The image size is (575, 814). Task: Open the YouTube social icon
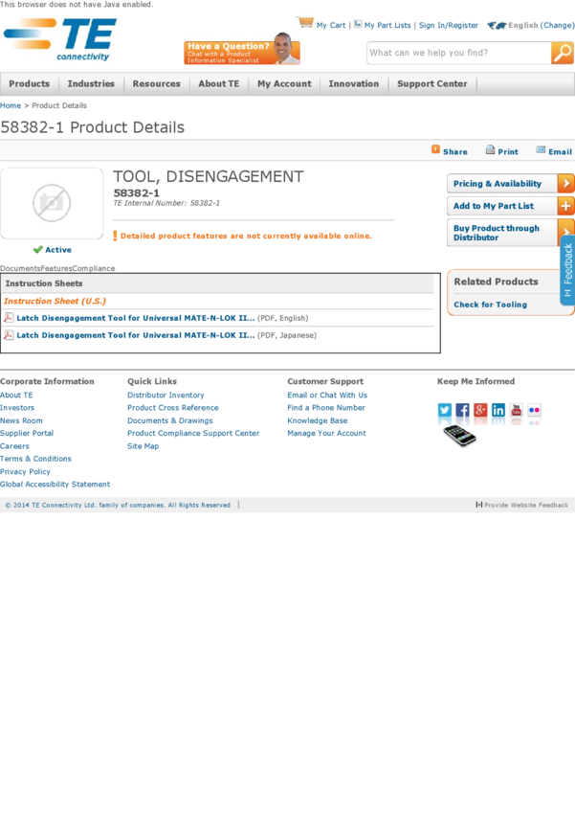(x=517, y=410)
